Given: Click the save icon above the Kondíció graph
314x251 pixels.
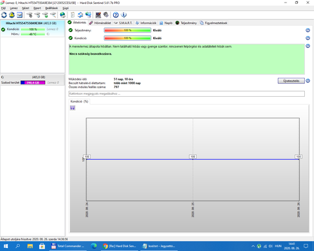Looking at the screenshot, I should tap(73, 108).
